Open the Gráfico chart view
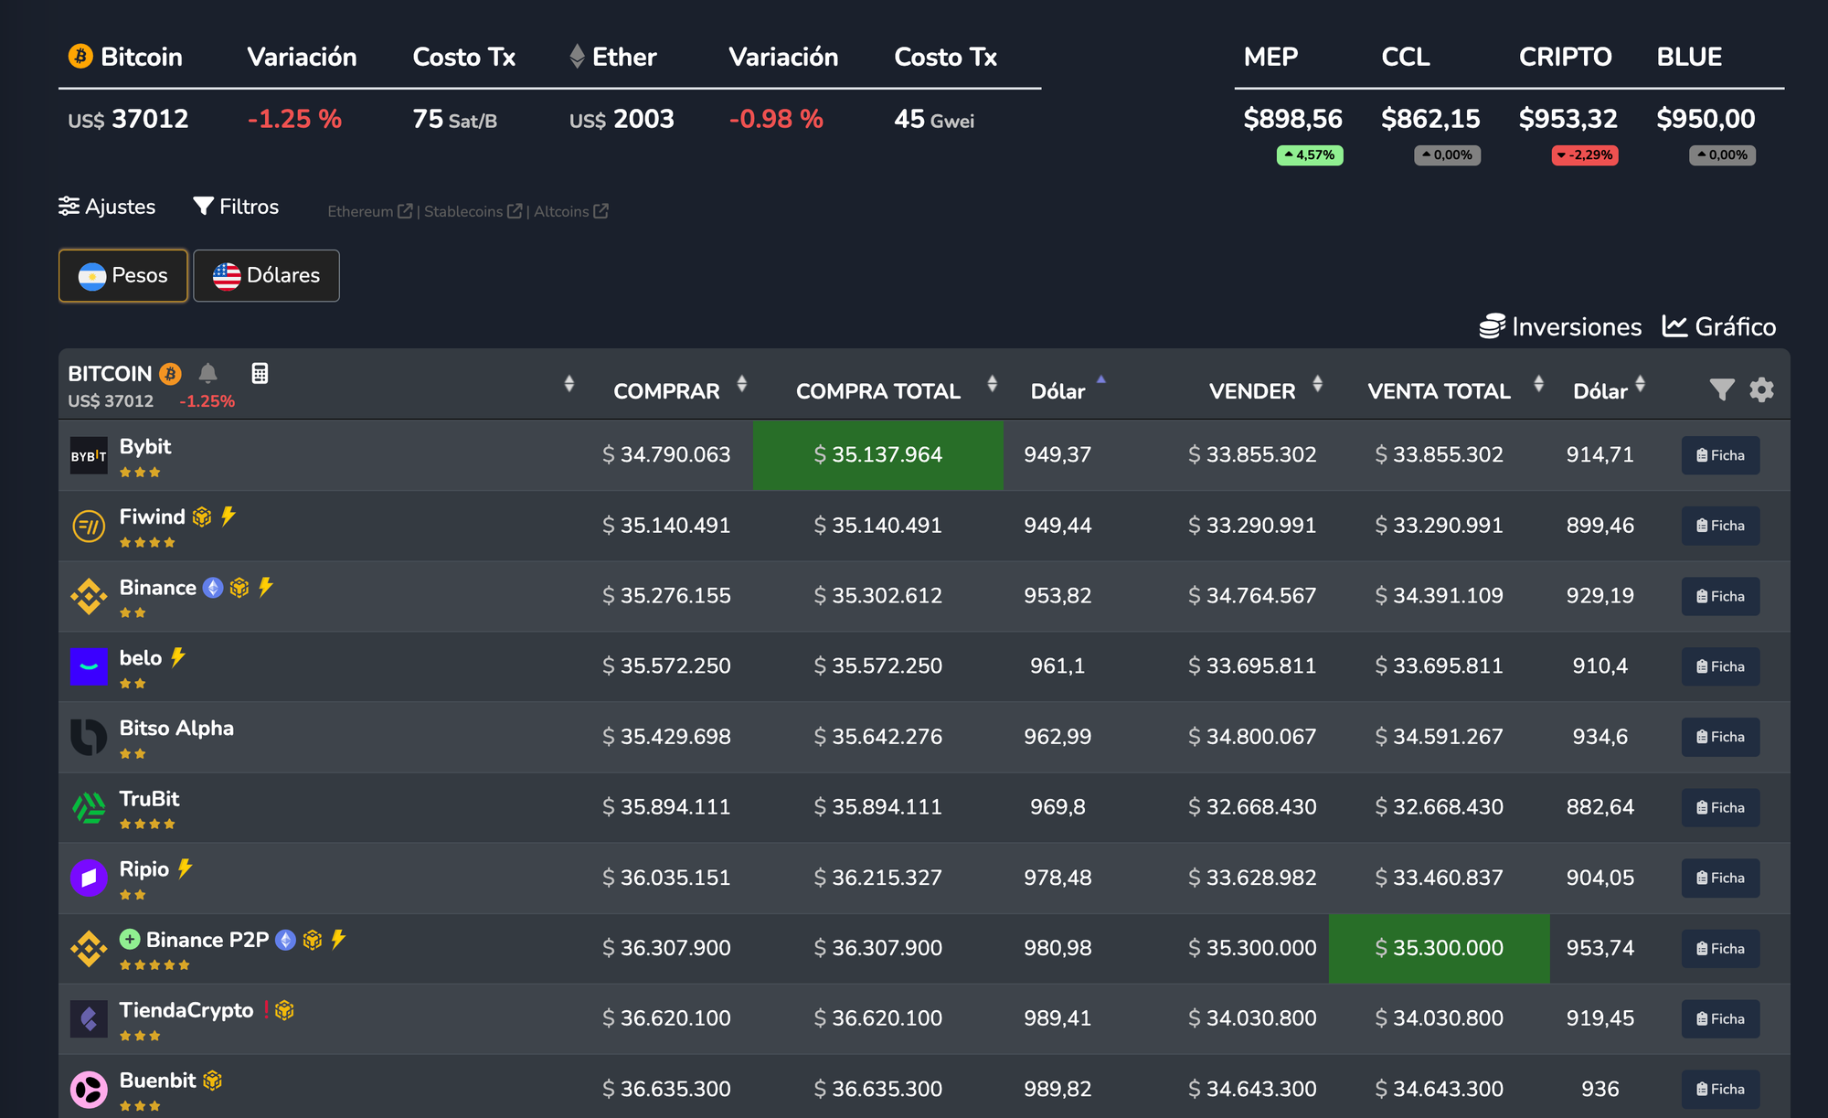 click(1719, 326)
